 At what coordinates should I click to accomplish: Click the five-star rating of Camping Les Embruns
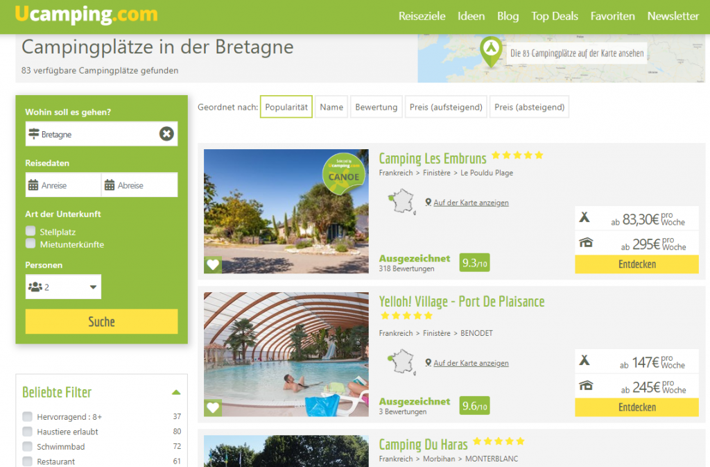pos(517,155)
